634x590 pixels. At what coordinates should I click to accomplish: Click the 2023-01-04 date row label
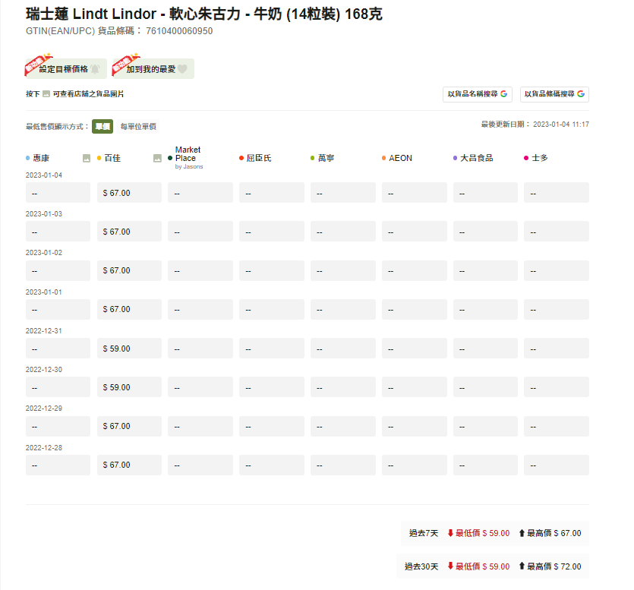(x=44, y=175)
